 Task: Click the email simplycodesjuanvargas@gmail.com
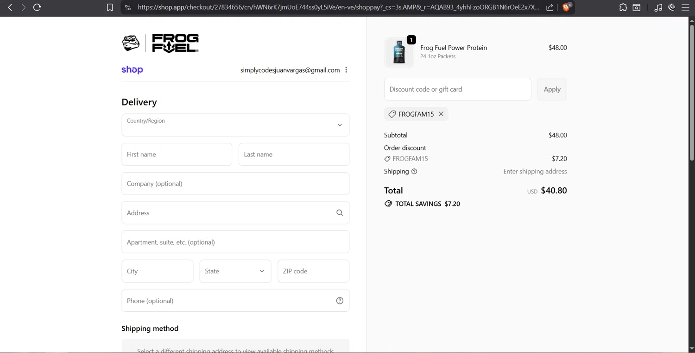(x=290, y=70)
